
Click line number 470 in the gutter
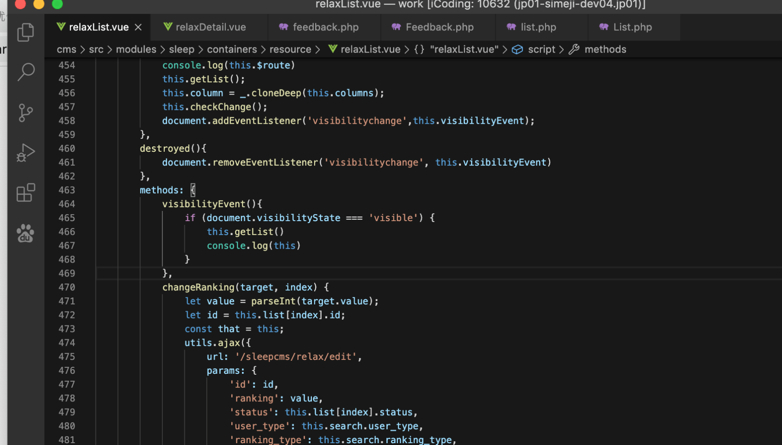(x=67, y=287)
